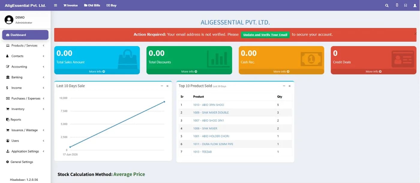Expand the Products / Services submenu arrow
The height and width of the screenshot is (183, 420).
(43, 46)
